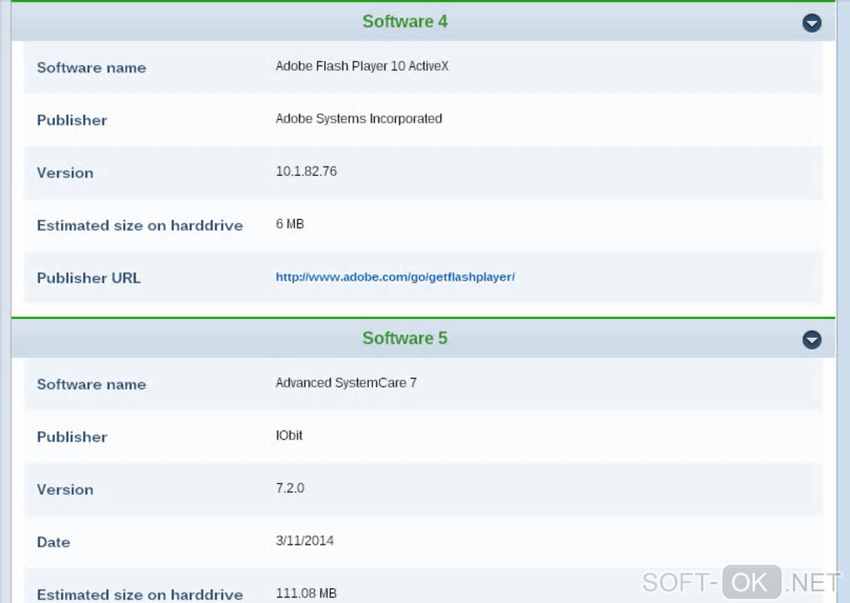Click version number 7.2.0
This screenshot has height=603, width=850.
[x=290, y=488]
